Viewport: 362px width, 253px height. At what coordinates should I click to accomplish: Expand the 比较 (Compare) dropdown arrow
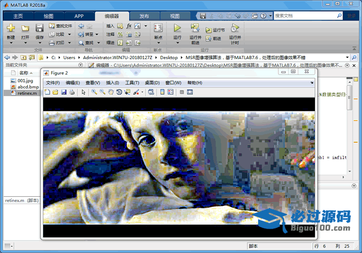(69, 34)
